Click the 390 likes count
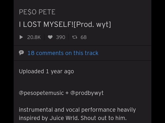The width and height of the screenshot is (165, 123). (61, 37)
